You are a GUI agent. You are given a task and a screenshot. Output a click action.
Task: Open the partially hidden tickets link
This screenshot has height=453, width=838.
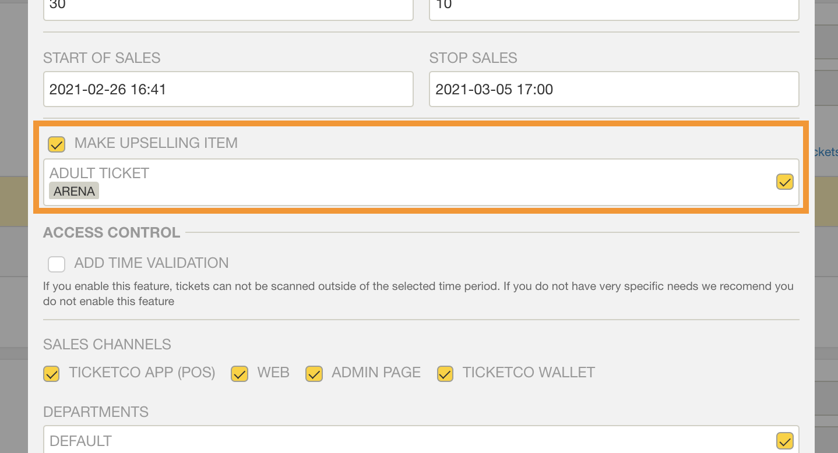coord(826,151)
